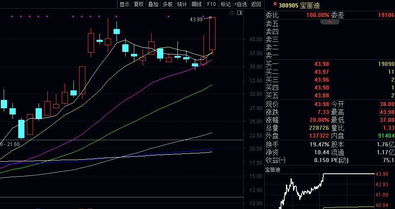This screenshot has width=395, height=209.
Task: Click the 股本 value 1.76亿
Action: (386, 144)
